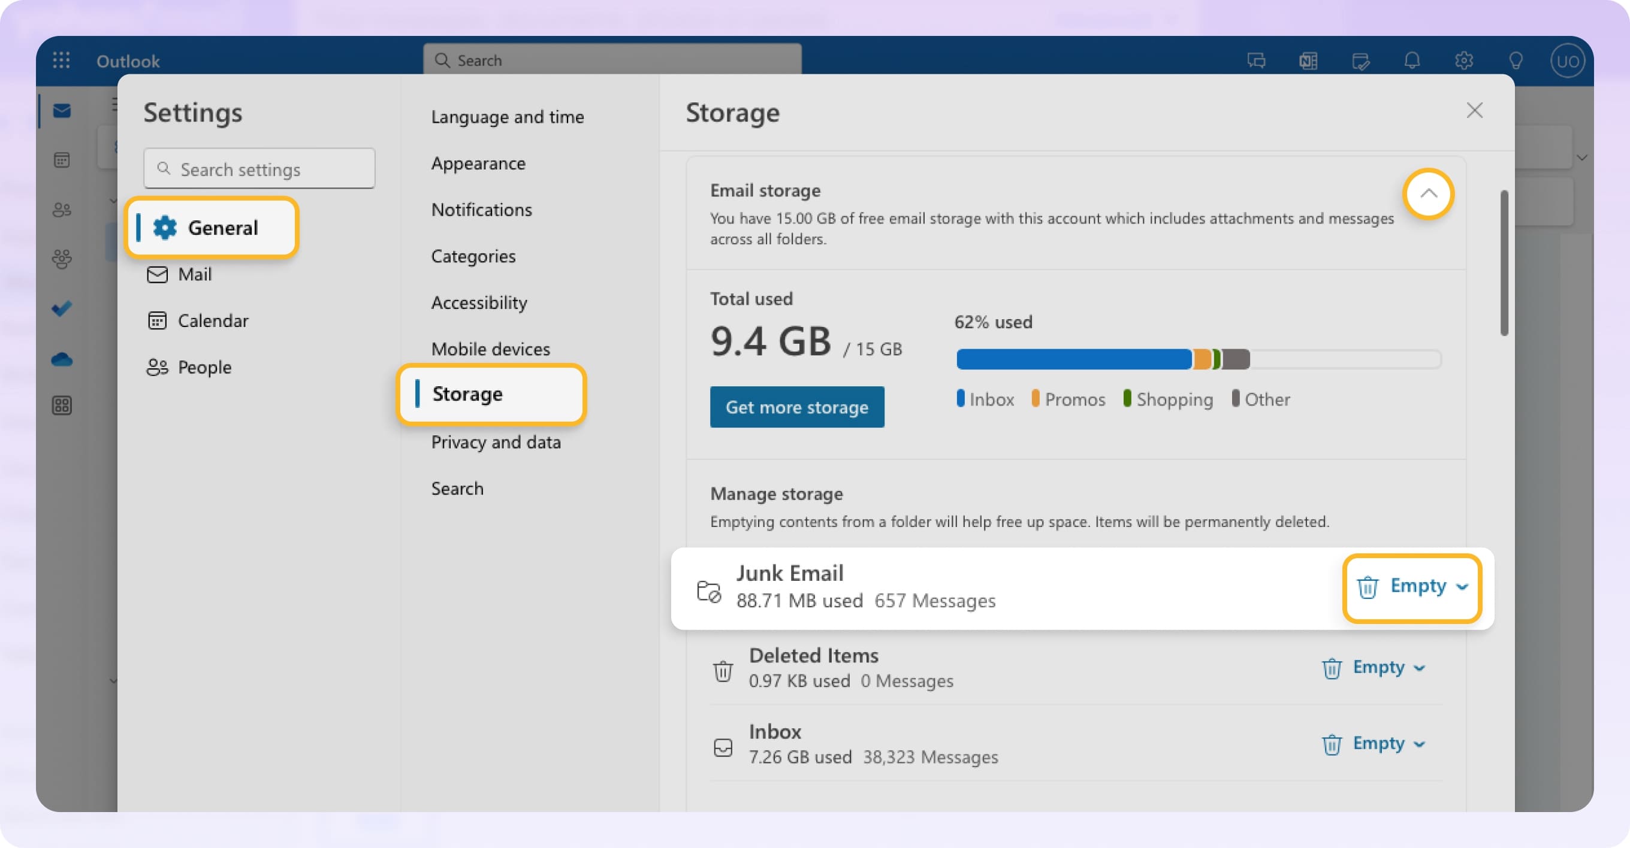Expand the Empty dropdown for Junk Email
Viewport: 1630px width, 848px height.
coord(1460,586)
